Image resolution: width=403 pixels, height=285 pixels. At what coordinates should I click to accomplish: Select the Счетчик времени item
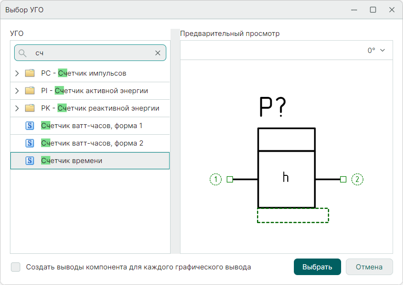coord(90,161)
